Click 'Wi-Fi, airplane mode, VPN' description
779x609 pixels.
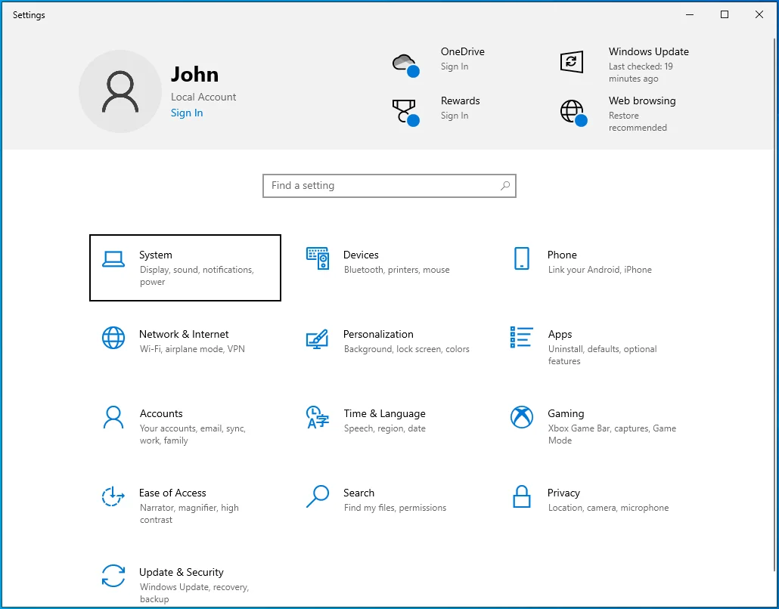click(192, 349)
